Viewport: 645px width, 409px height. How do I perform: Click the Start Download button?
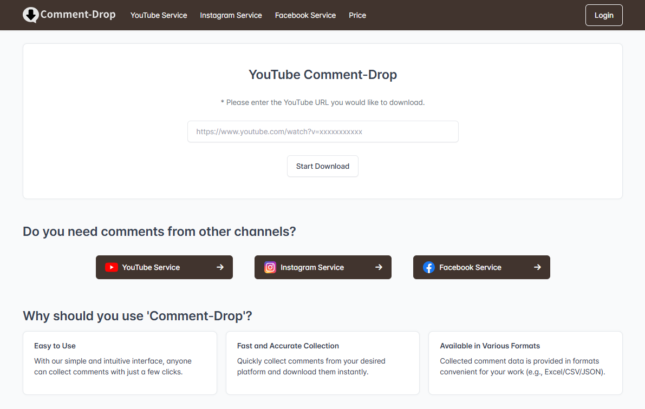tap(323, 166)
